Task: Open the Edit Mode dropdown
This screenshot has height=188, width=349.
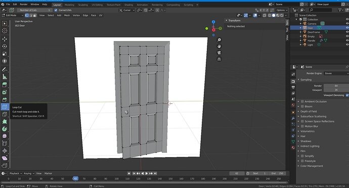Action: [13, 15]
